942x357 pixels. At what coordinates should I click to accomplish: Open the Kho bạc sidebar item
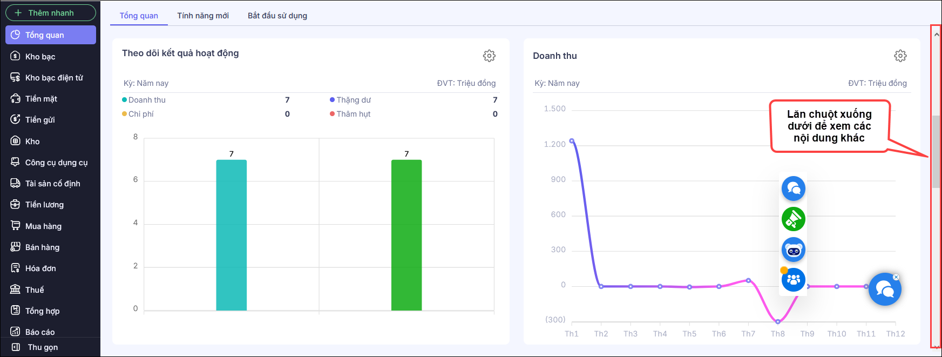click(x=40, y=57)
